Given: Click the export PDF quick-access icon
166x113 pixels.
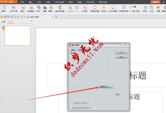Looking at the screenshot, I should pyautogui.click(x=8, y=17).
